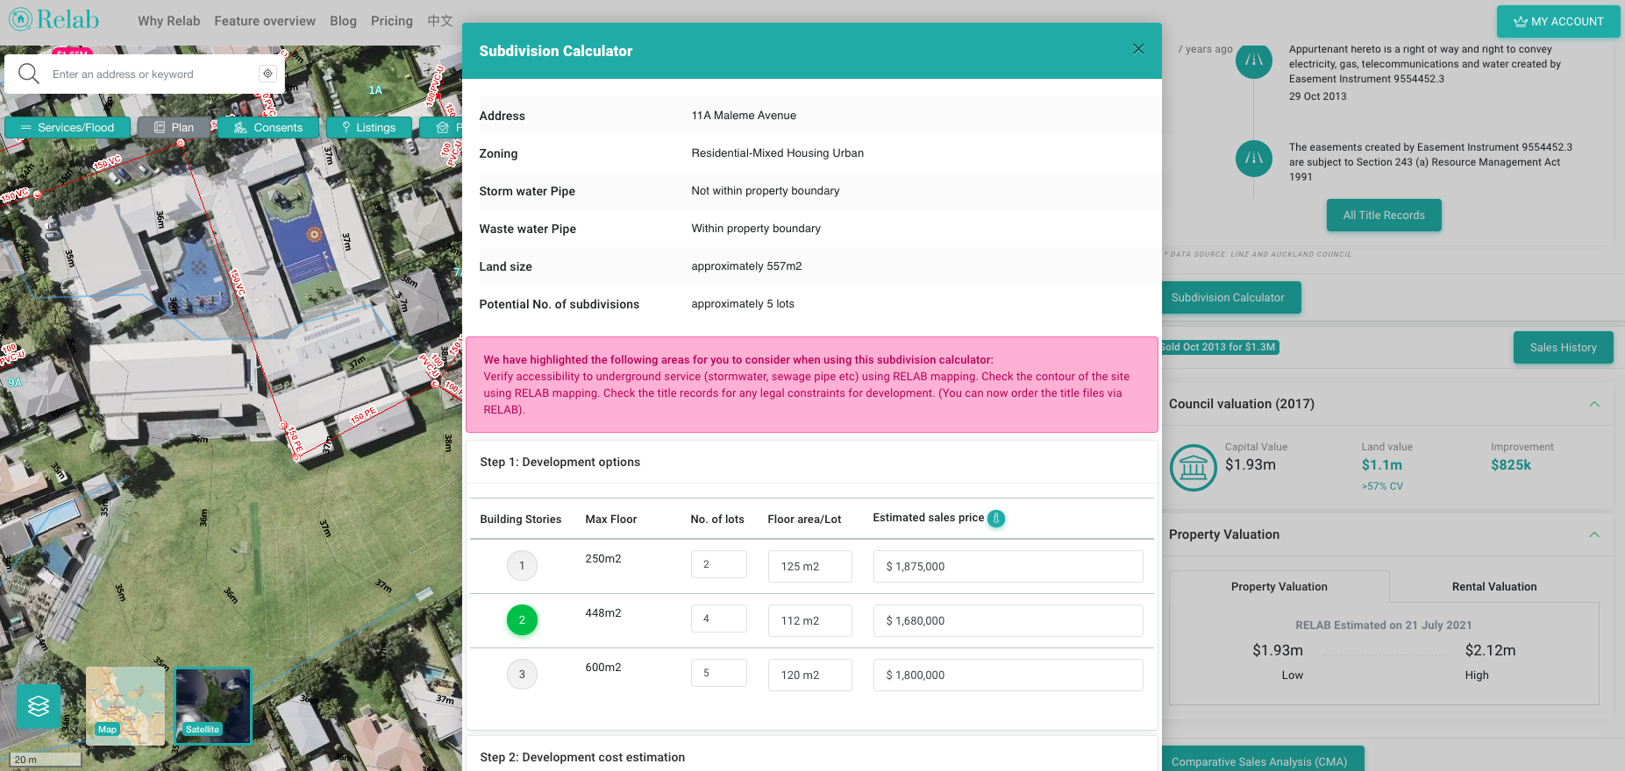This screenshot has height=771, width=1625.
Task: Toggle the Consents map layer
Action: [268, 128]
